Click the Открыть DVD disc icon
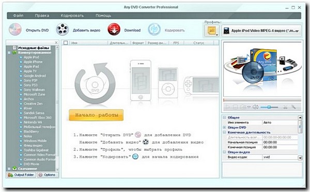The width and height of the screenshot is (310, 192). pos(15,29)
